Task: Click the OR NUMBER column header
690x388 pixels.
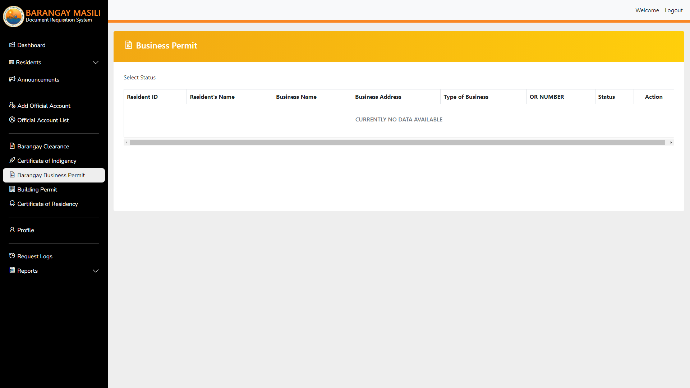Action: tap(547, 97)
